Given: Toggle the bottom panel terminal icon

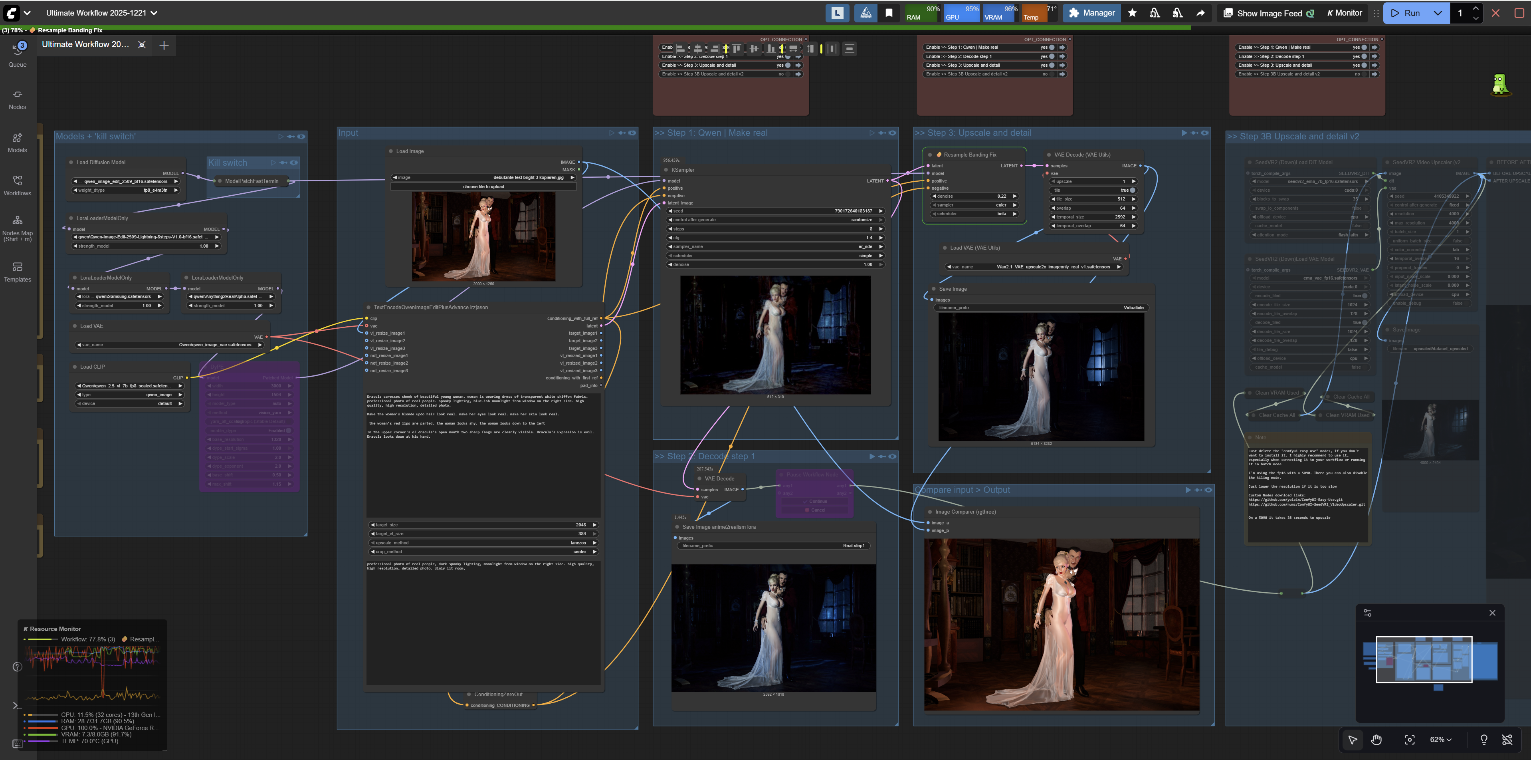Looking at the screenshot, I should point(17,706).
